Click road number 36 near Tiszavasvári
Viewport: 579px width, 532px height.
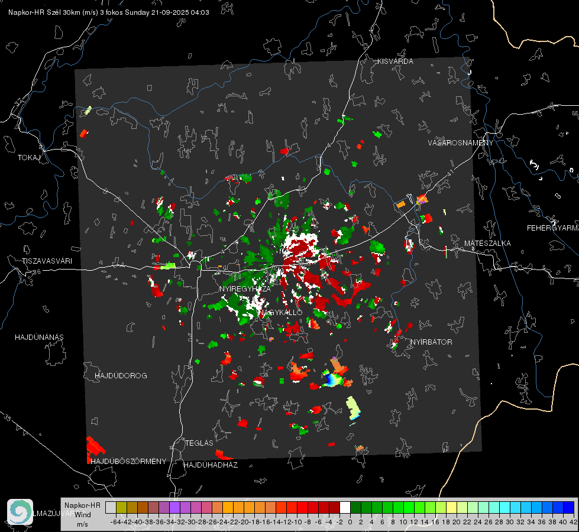point(37,272)
